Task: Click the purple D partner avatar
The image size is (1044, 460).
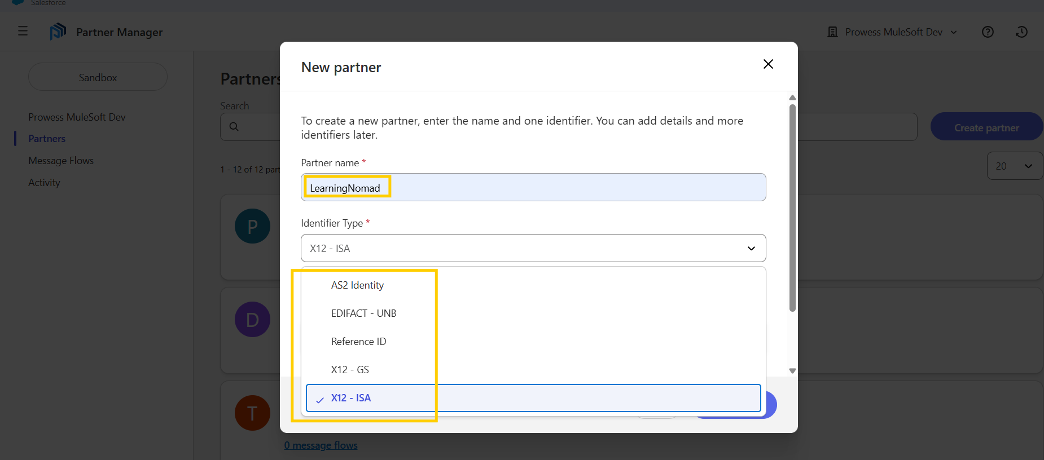Action: pyautogui.click(x=252, y=320)
